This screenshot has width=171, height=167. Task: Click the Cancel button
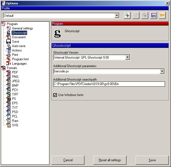[68, 160]
